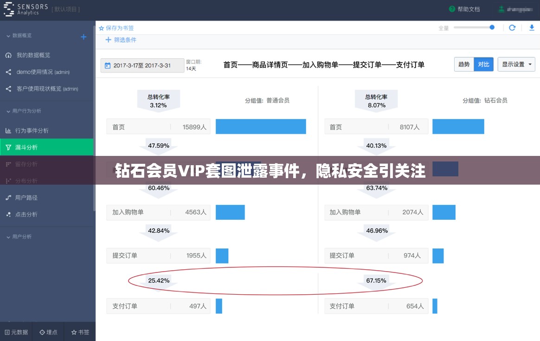Click the 提交订单 974人 row

pyautogui.click(x=376, y=255)
